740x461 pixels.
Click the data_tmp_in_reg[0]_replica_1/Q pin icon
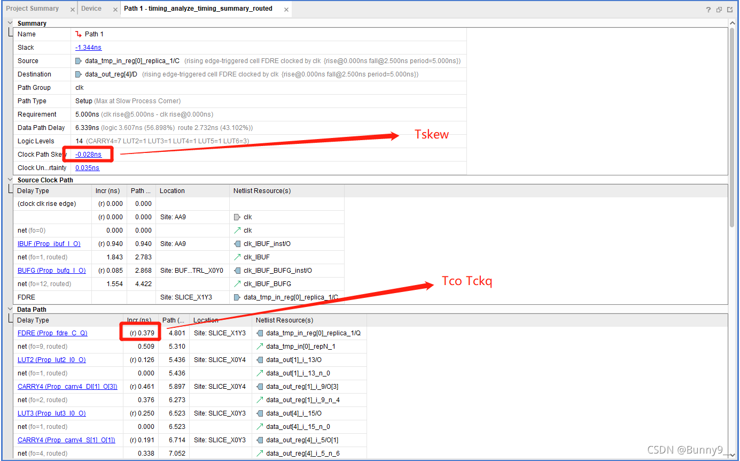point(260,333)
